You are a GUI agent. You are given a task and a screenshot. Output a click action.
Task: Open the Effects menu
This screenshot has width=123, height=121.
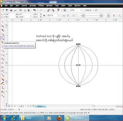[41, 6]
